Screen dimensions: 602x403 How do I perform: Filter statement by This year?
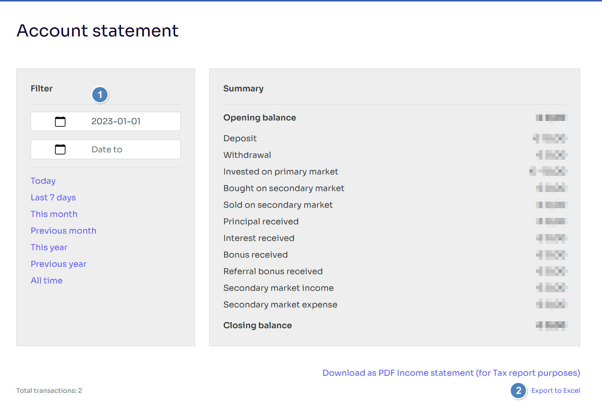(x=49, y=247)
